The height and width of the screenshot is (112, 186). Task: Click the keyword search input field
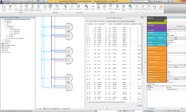140,1
